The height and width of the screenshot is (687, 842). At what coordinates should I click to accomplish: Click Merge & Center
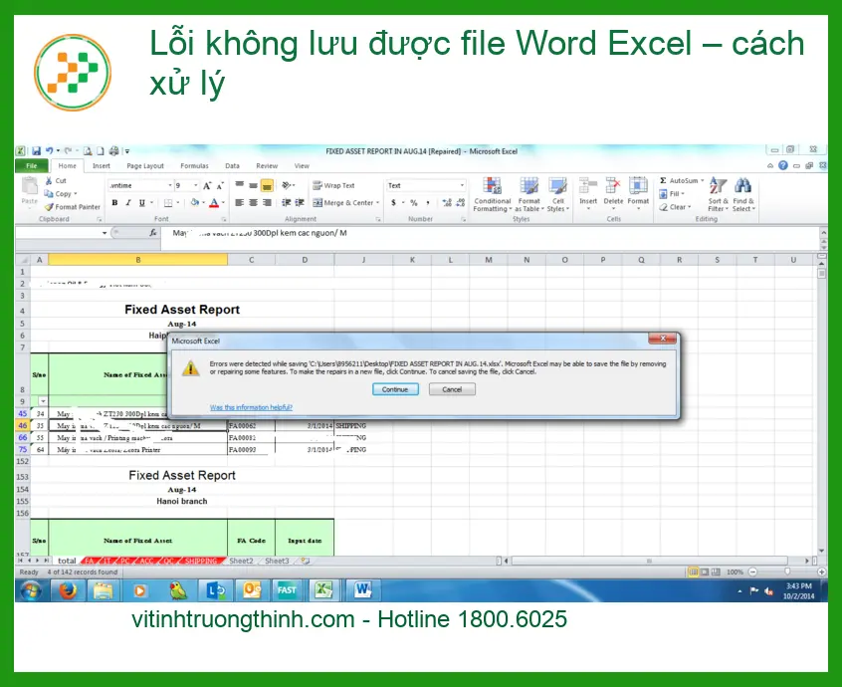(345, 202)
